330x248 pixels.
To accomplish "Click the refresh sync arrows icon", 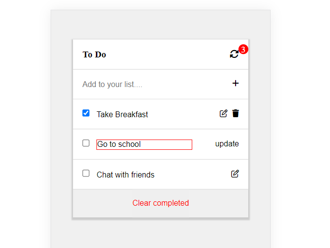I will coord(234,54).
